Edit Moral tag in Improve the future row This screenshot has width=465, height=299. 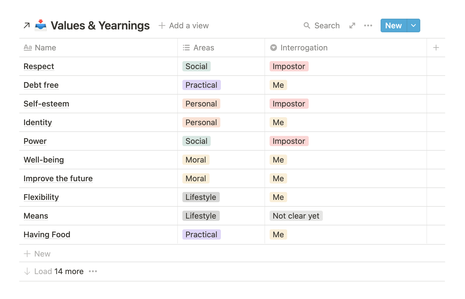[196, 178]
